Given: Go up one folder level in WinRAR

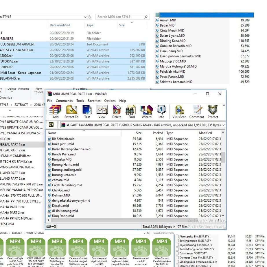Looking at the screenshot, I should click(51, 125).
